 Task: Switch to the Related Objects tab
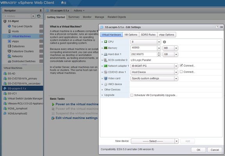click(117, 17)
